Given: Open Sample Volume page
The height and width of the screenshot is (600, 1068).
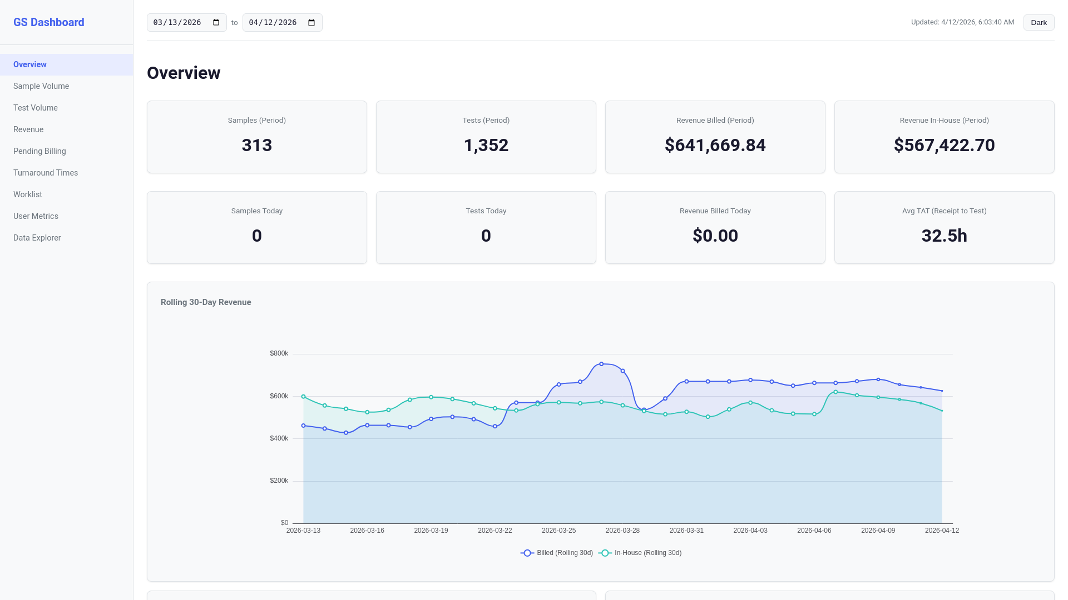Looking at the screenshot, I should [x=41, y=86].
